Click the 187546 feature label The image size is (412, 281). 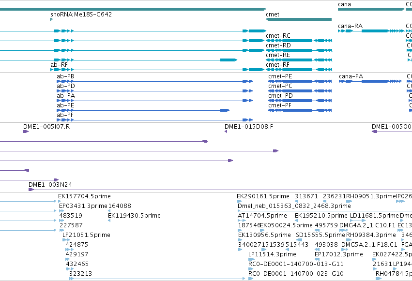(249, 225)
